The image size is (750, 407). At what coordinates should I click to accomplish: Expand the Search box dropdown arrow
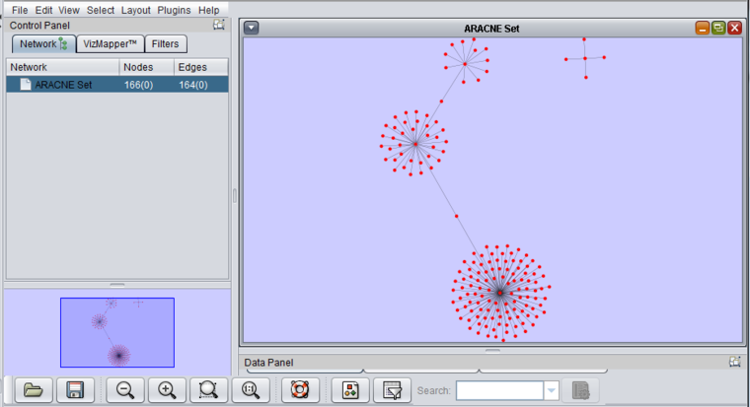pyautogui.click(x=551, y=391)
